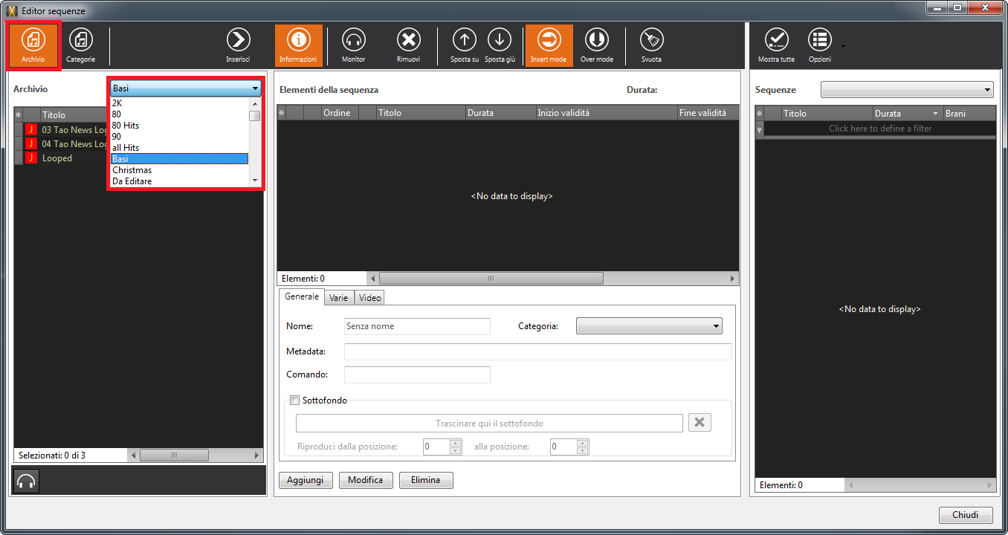Click the Elimina button

[x=426, y=480]
